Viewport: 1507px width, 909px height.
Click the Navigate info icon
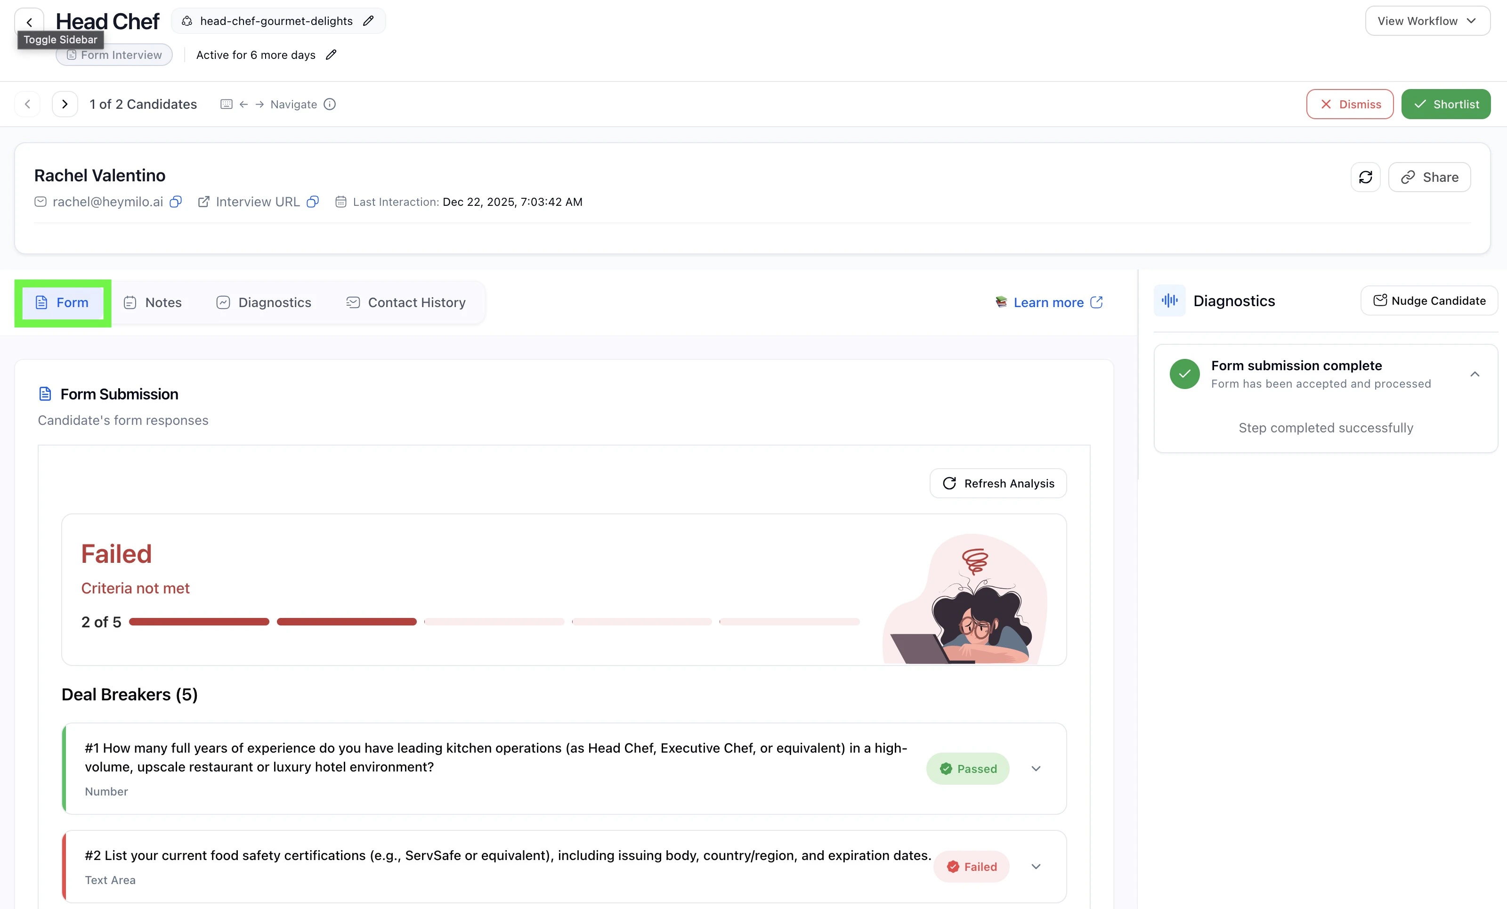[x=330, y=105]
